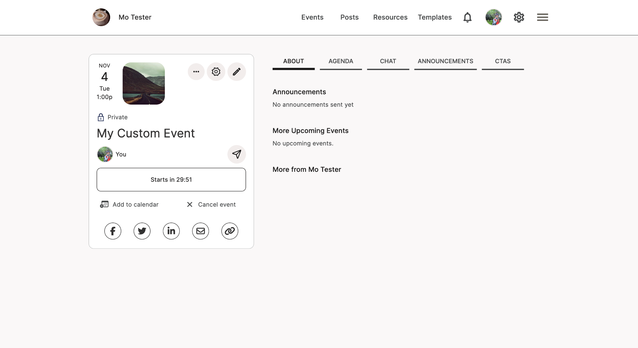Open the three-dots more options menu
Viewport: 638px width, 348px height.
[196, 72]
